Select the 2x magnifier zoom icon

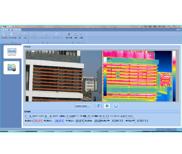click(x=20, y=35)
